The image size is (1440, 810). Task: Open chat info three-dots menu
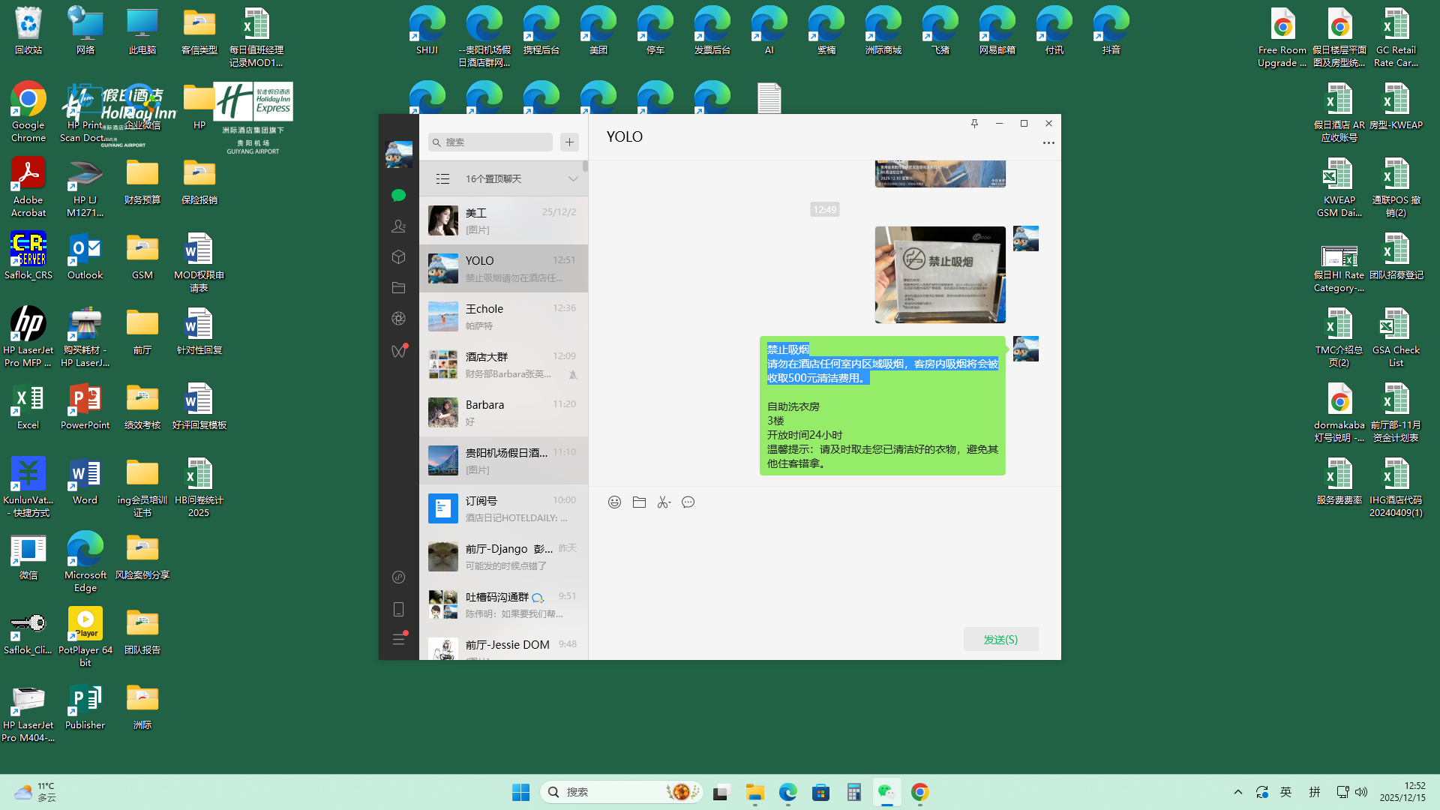point(1048,142)
